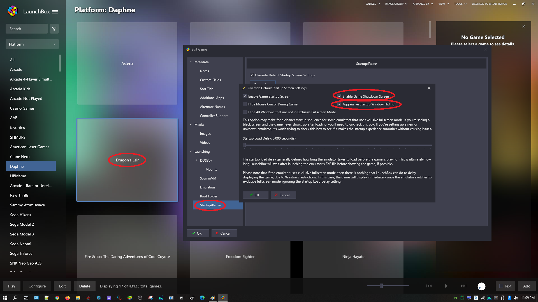This screenshot has height=302, width=538.
Task: Open the Arrange By dropdown menu
Action: tap(423, 4)
